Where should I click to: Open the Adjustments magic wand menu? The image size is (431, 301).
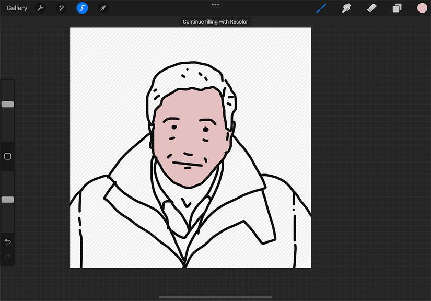click(61, 8)
